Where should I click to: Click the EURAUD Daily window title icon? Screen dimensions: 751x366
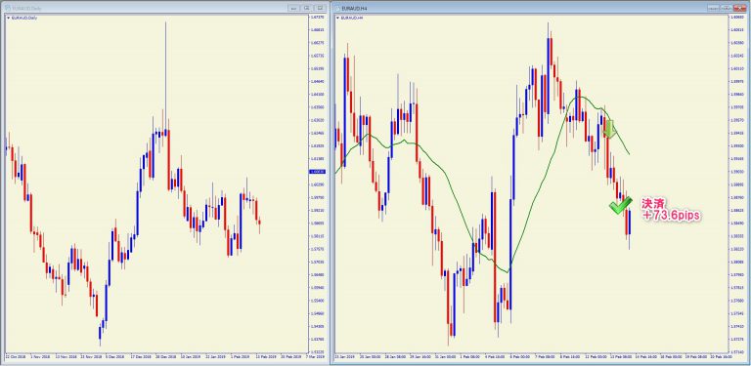pos(8,8)
